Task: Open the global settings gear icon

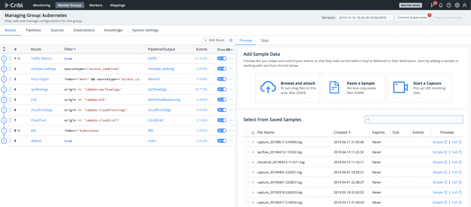Action: click(457, 5)
